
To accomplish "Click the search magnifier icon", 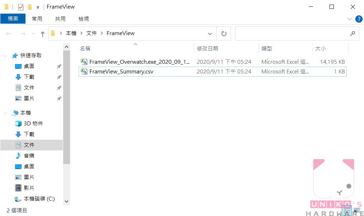I will click(x=353, y=34).
